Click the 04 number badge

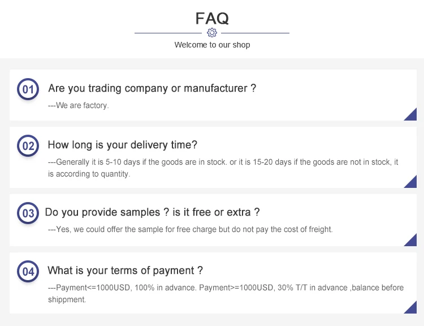tap(28, 272)
